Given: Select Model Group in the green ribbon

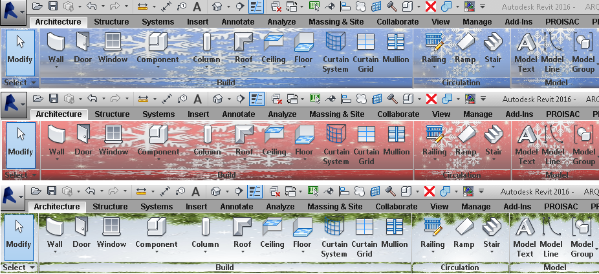Looking at the screenshot, I should tap(582, 237).
